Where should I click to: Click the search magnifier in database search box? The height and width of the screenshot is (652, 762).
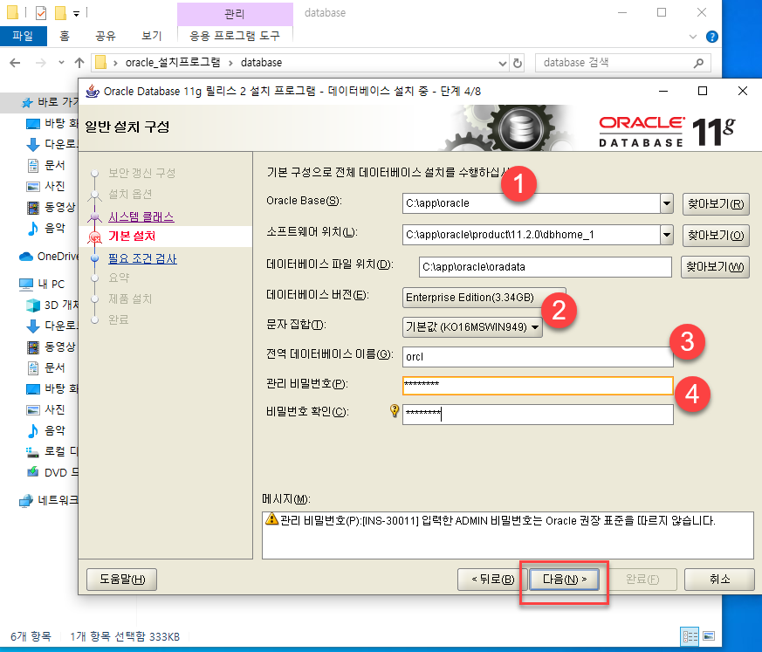[x=698, y=63]
